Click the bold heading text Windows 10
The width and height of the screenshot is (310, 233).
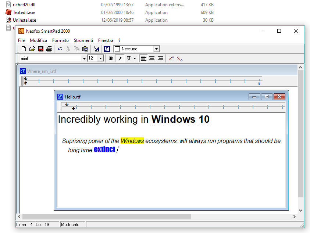[180, 119]
